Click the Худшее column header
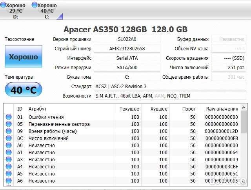Screen dimensions: 251x190 (x=159, y=109)
